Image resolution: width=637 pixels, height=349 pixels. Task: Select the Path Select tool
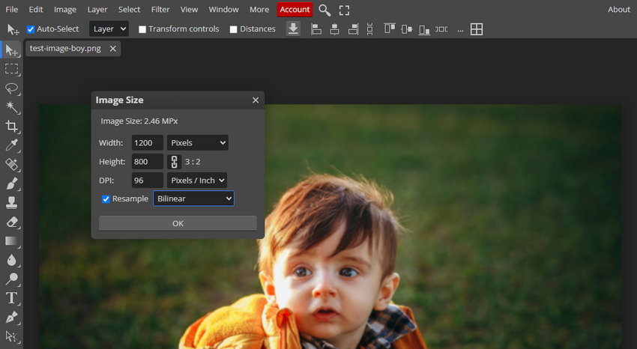pyautogui.click(x=11, y=336)
